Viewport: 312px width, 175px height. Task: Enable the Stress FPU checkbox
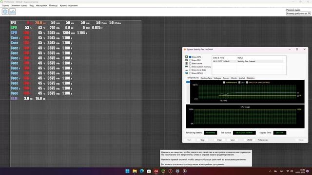(190, 60)
